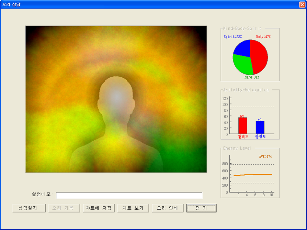
Task: Save the reading with 챠트에 저장
Action: point(99,208)
